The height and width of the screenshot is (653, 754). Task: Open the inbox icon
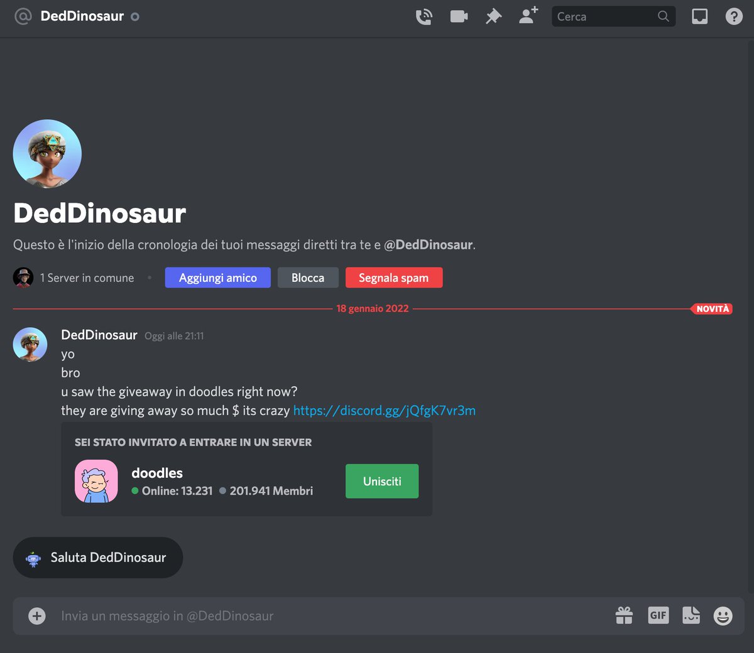click(699, 16)
